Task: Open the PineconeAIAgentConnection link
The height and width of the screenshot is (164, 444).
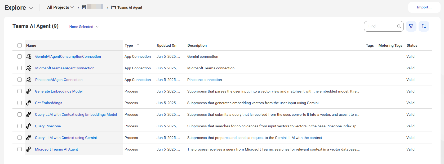Action: point(59,80)
